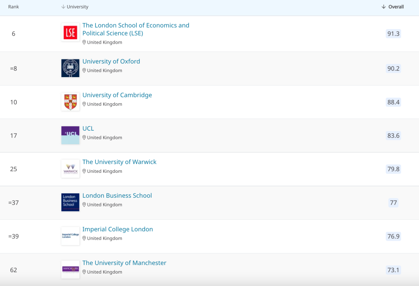Click the Warwick university logo
The width and height of the screenshot is (419, 286).
click(x=70, y=169)
